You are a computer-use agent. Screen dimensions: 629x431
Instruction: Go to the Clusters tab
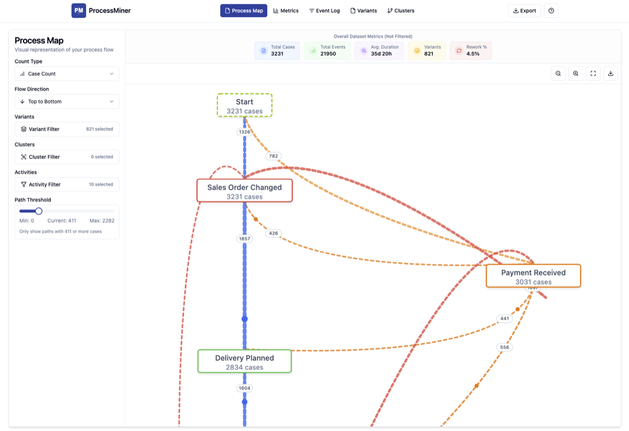(400, 10)
